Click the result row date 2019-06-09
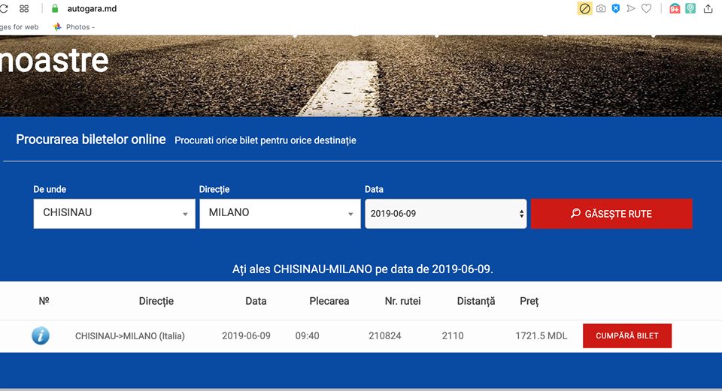 click(x=246, y=336)
